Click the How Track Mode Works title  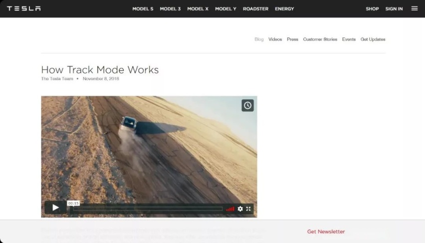tap(100, 70)
